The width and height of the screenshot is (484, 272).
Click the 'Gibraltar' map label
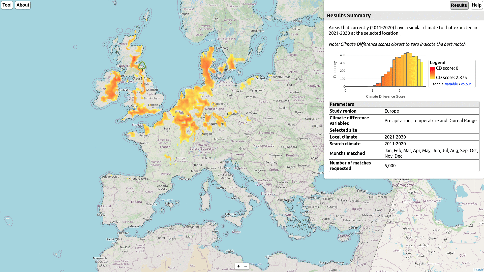[x=123, y=233]
